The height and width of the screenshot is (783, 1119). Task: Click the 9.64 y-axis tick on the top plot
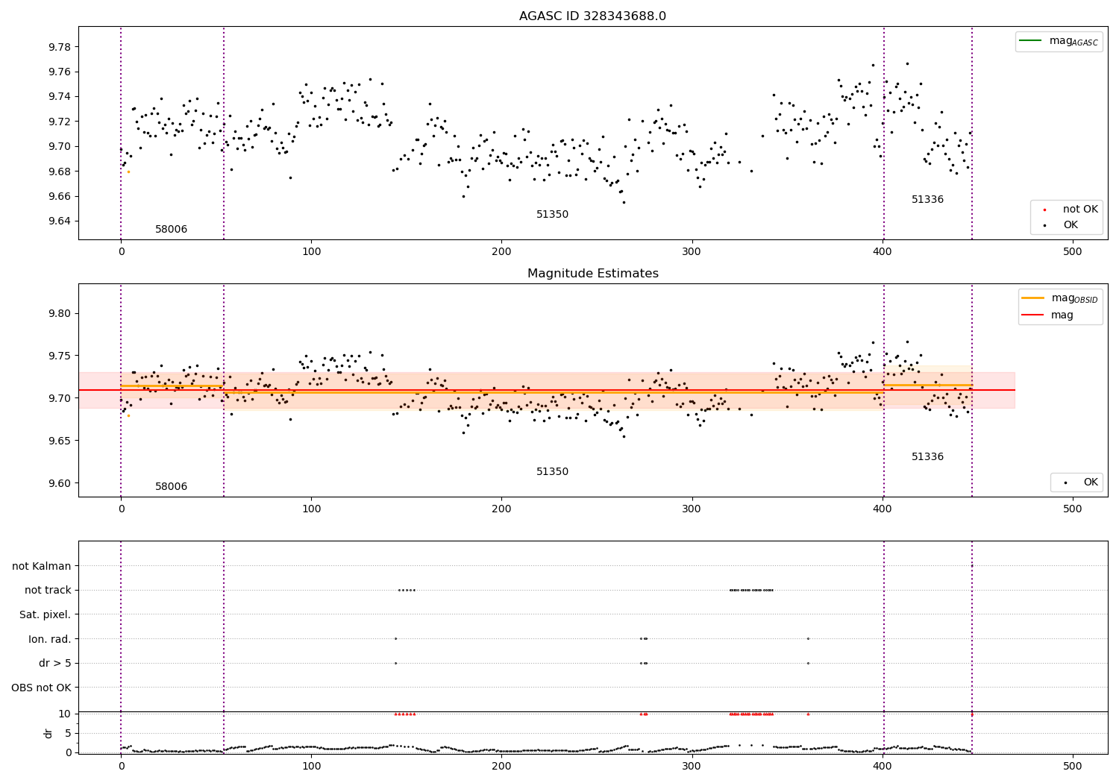click(59, 221)
